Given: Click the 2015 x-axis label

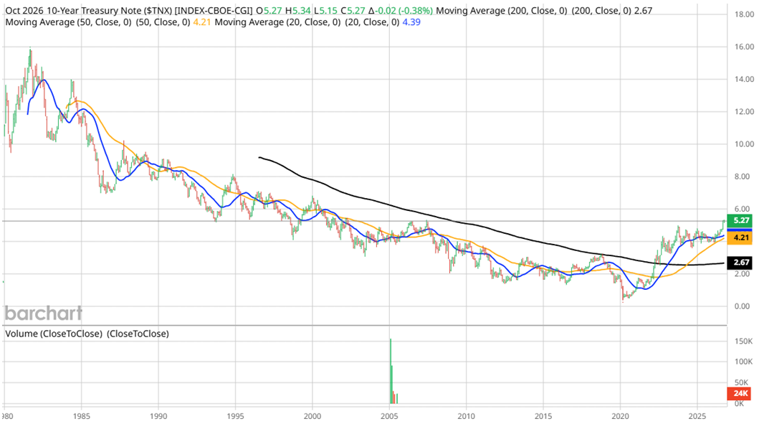Looking at the screenshot, I should (x=543, y=416).
